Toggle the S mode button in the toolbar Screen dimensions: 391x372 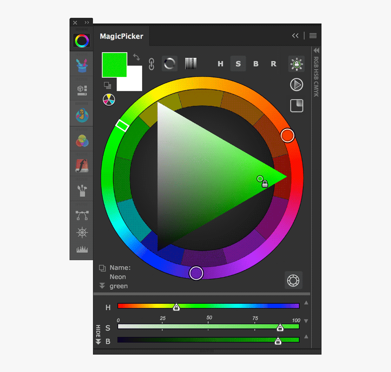[238, 64]
